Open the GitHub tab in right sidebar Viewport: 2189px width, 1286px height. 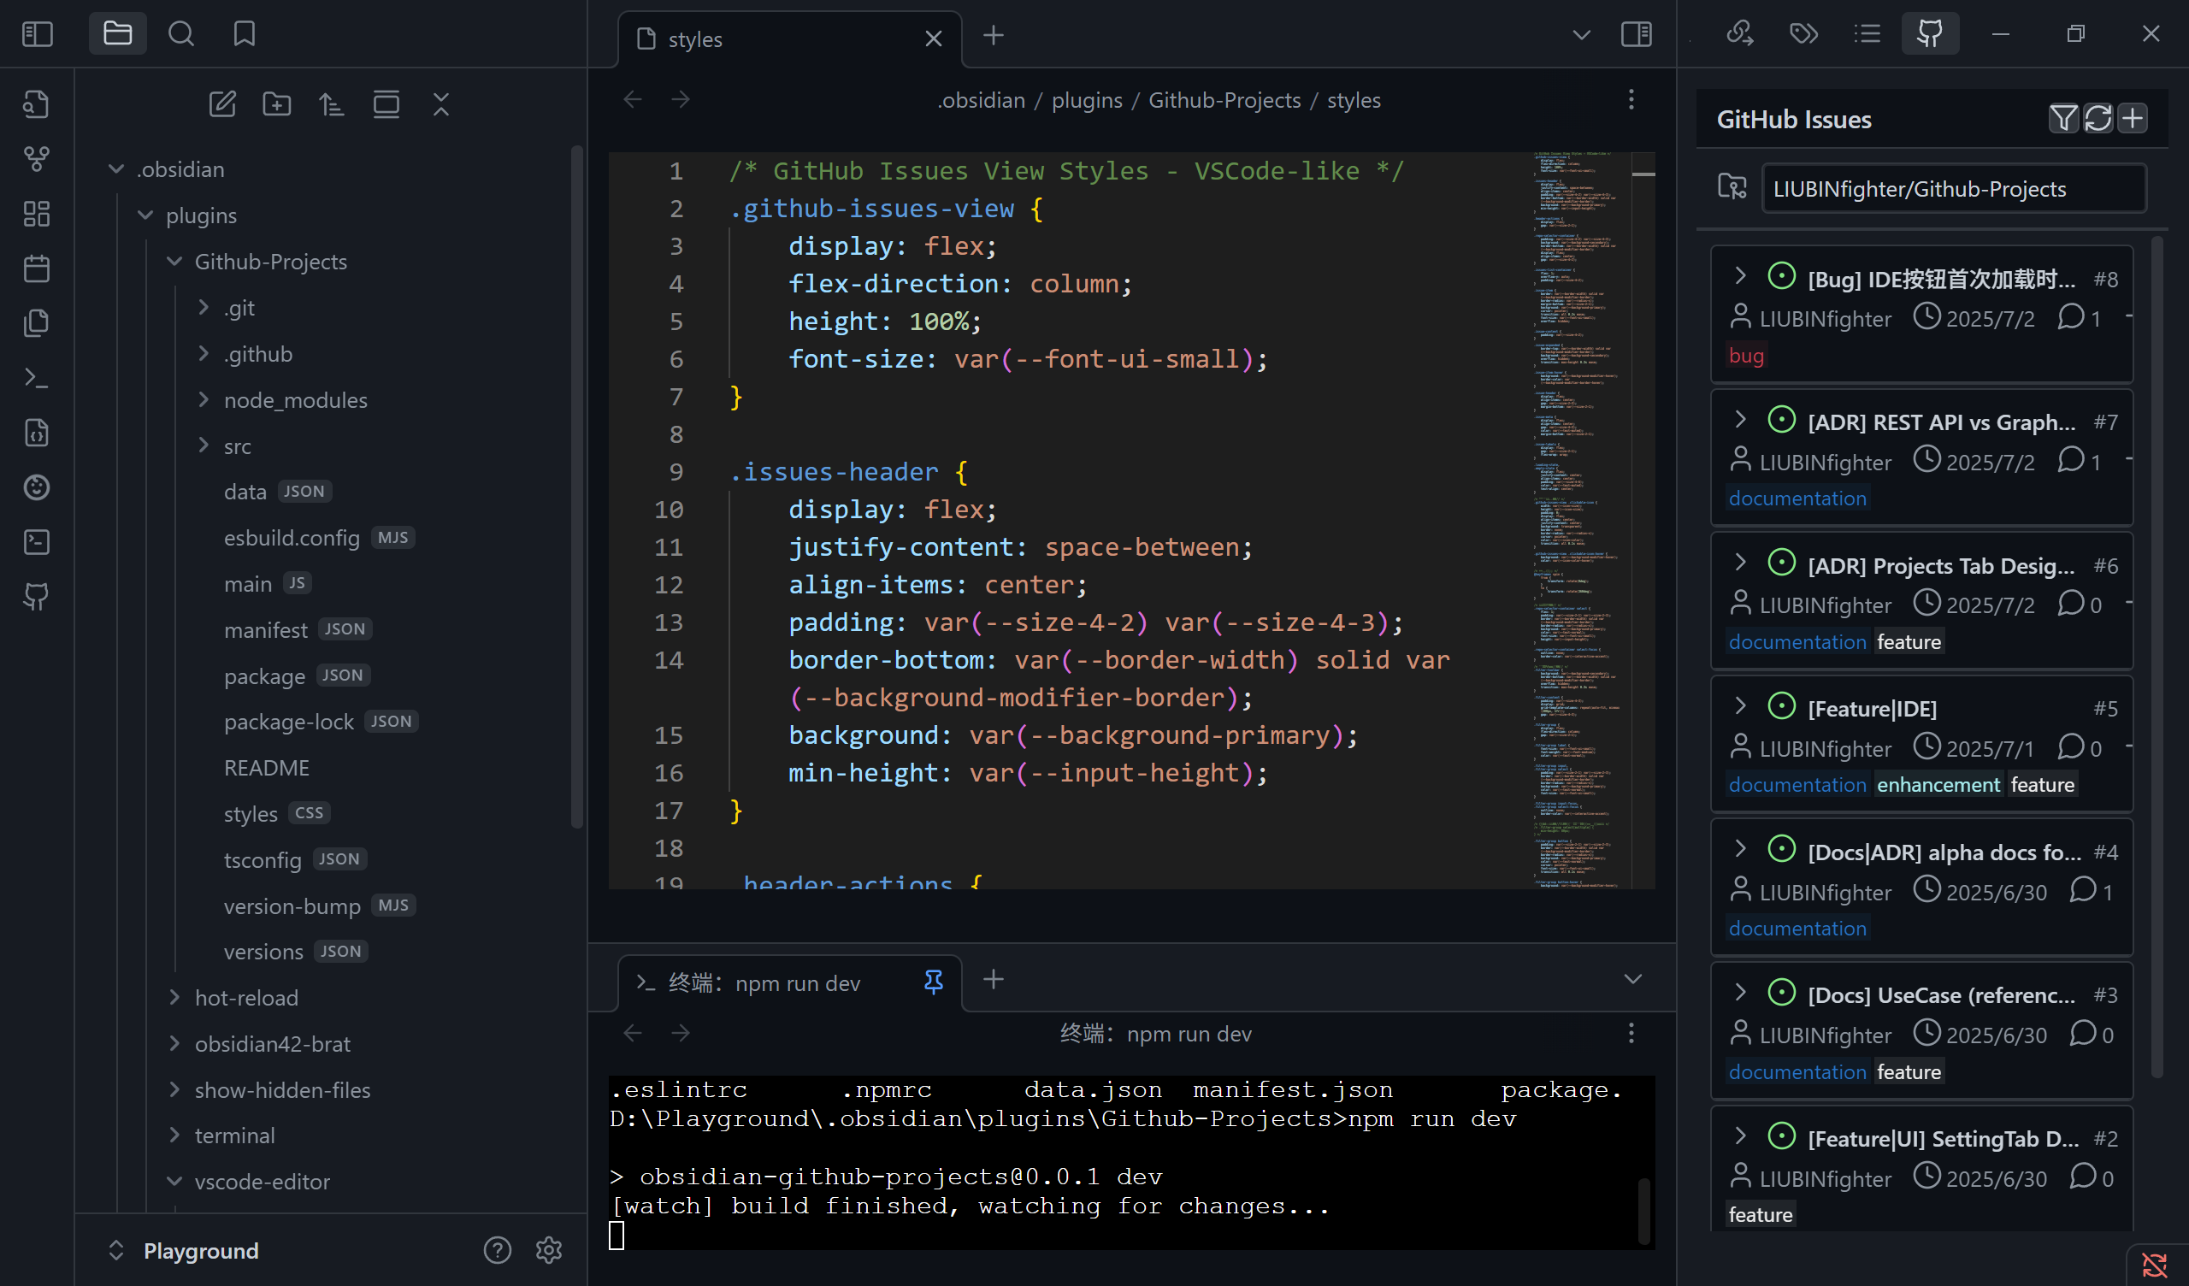[x=1930, y=34]
